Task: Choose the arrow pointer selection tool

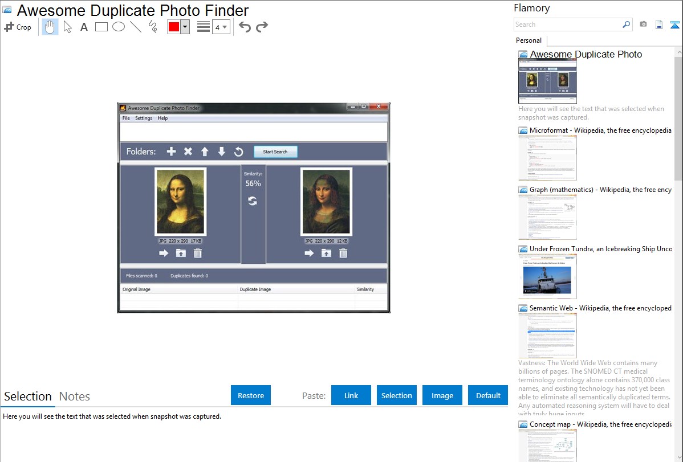Action: click(67, 27)
